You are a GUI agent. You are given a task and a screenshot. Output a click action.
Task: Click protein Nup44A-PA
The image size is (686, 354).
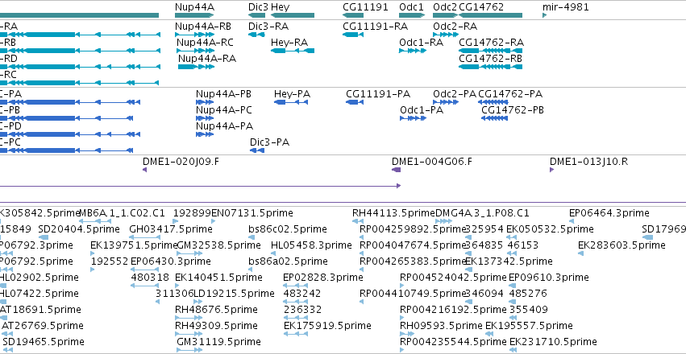tap(205, 134)
